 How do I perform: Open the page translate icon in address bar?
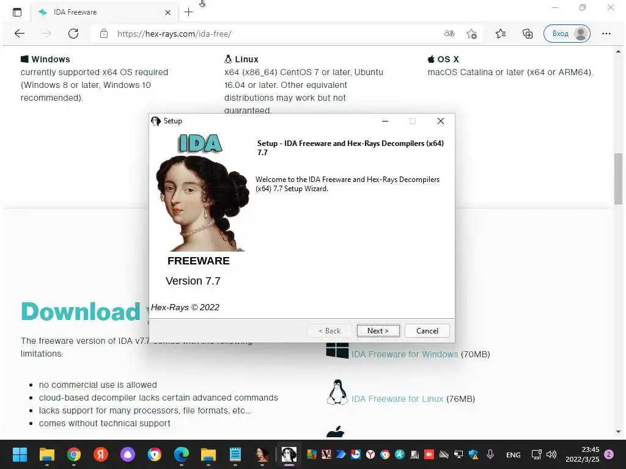tap(449, 34)
